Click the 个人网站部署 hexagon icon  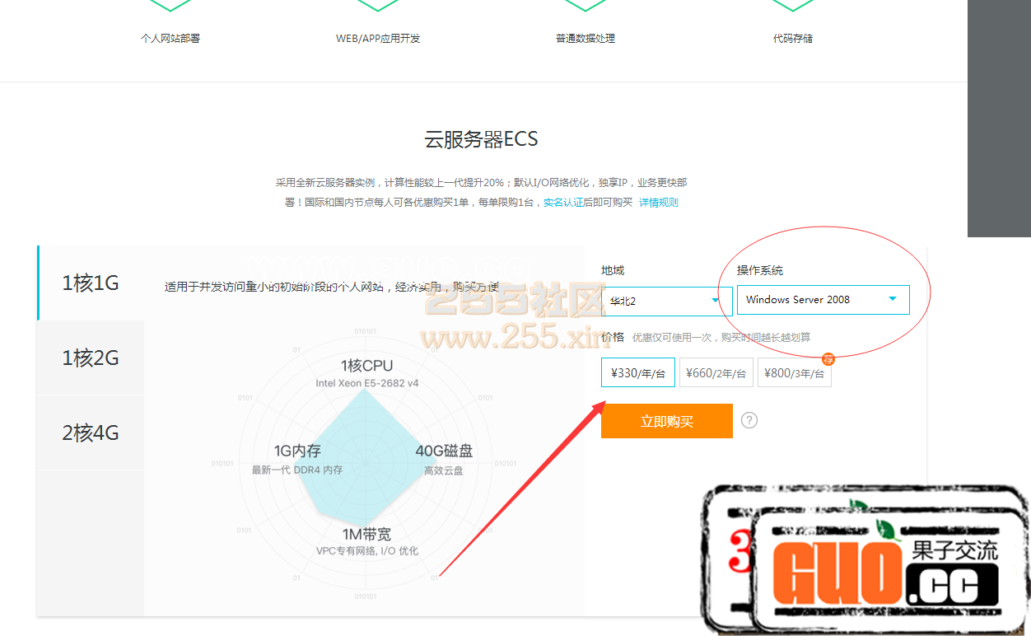click(x=170, y=4)
